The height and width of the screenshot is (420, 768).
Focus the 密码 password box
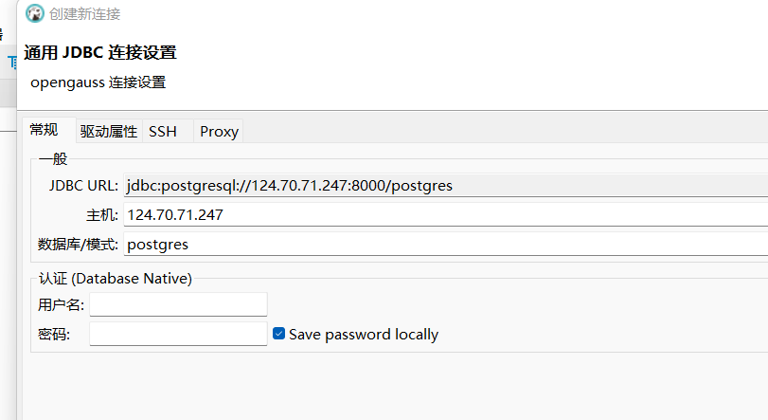(x=178, y=334)
